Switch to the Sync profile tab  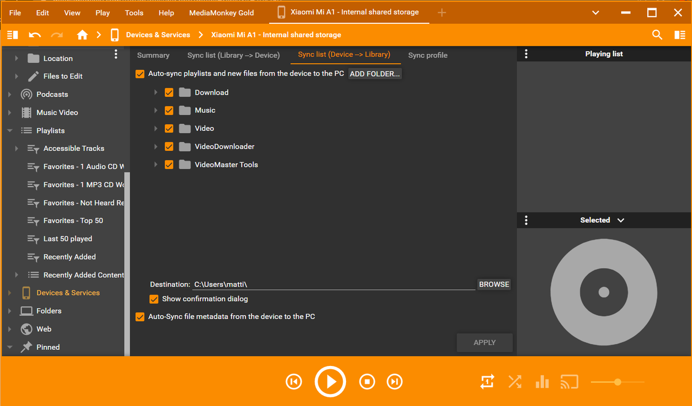(x=428, y=55)
